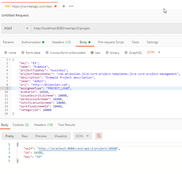Choose x-www-form-urlencoded body option

[47, 53]
